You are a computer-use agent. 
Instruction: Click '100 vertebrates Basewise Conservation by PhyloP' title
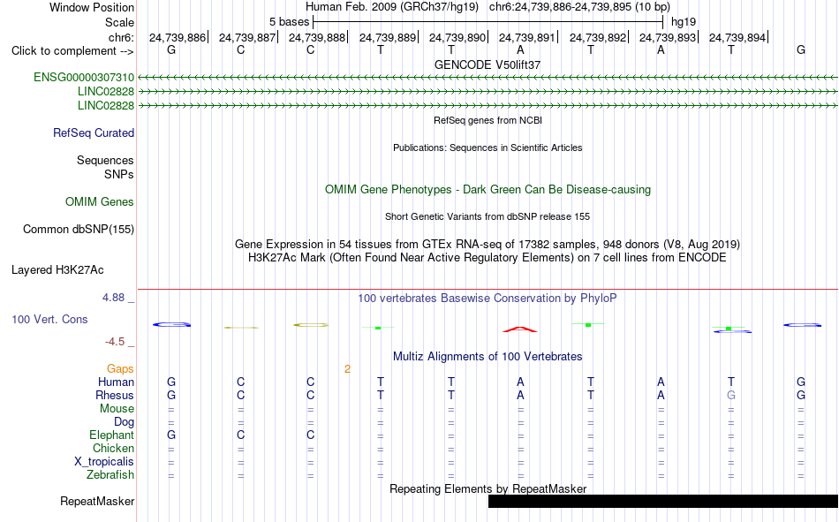tap(488, 299)
